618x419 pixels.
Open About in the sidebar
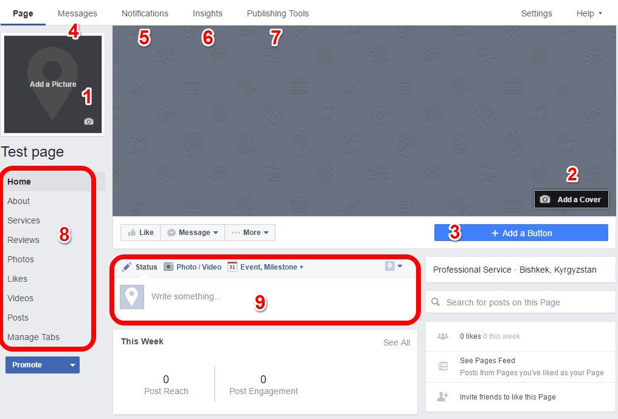18,201
